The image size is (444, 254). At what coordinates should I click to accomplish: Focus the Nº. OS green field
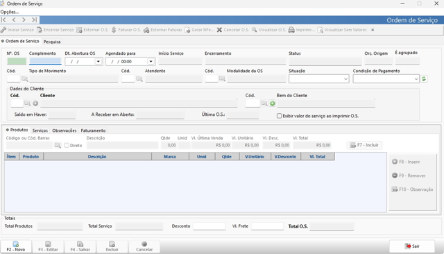(17, 61)
